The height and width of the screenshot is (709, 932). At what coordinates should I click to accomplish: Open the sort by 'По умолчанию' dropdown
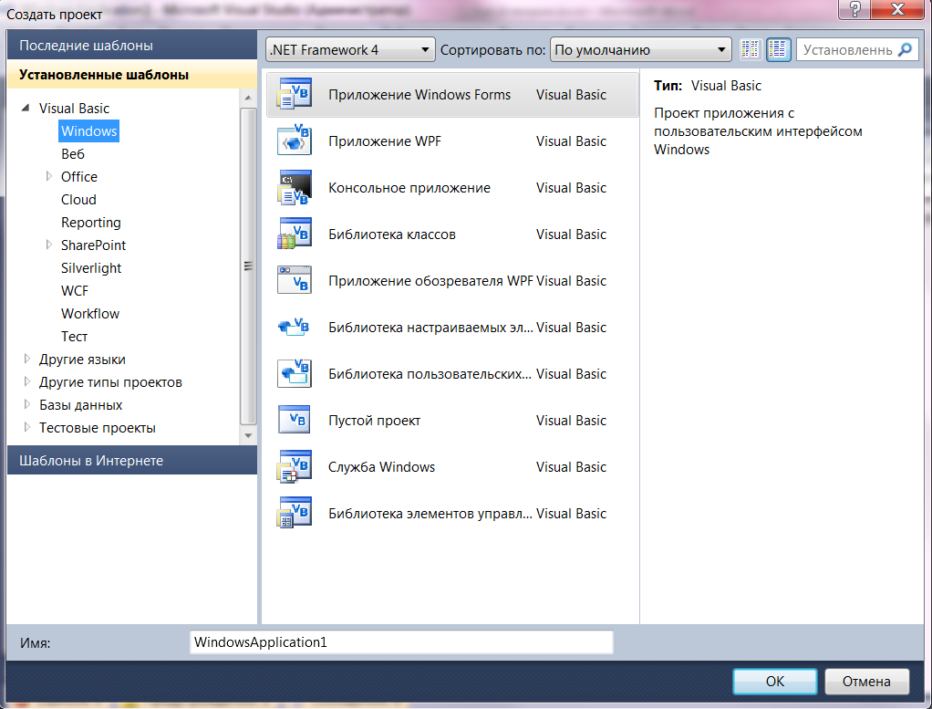pyautogui.click(x=641, y=50)
